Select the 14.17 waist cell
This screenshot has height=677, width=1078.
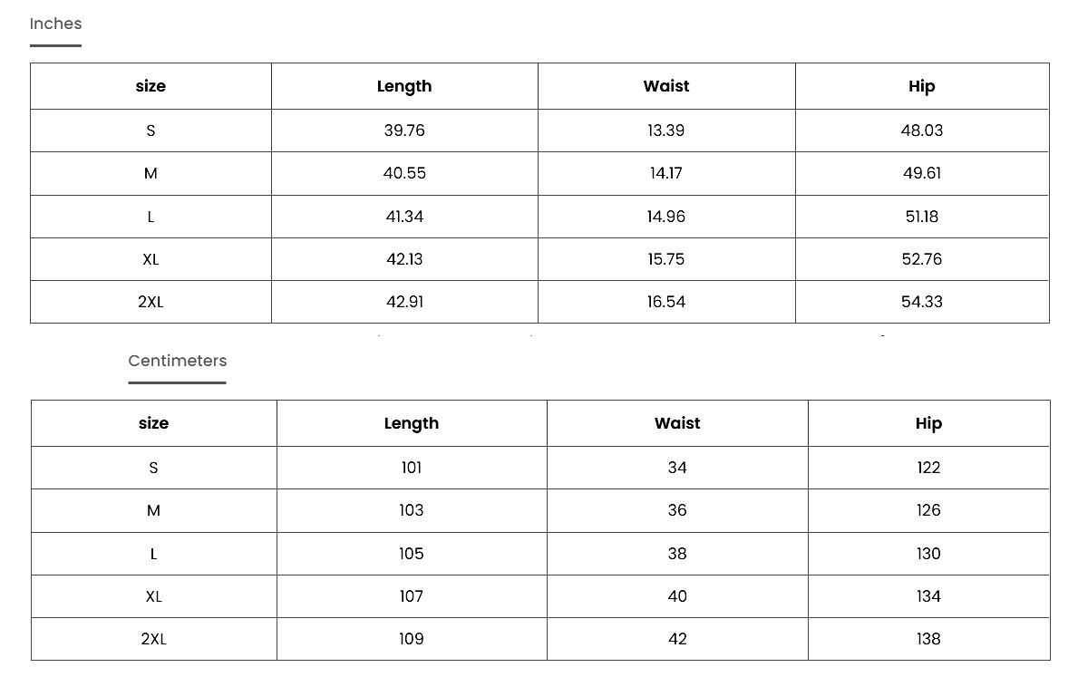(x=666, y=173)
